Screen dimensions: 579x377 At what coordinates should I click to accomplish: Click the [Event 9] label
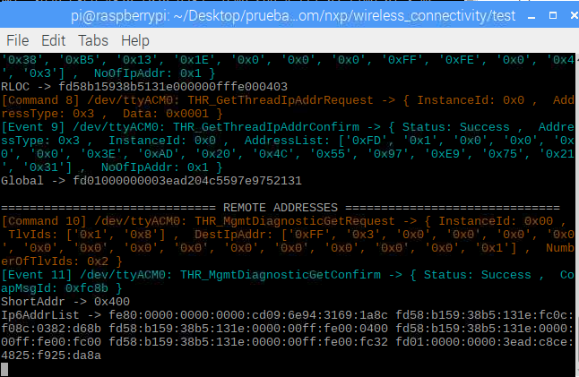(x=33, y=127)
